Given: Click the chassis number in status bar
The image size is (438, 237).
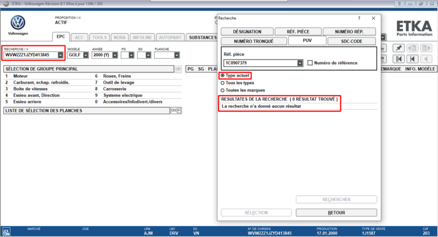Looking at the screenshot, I should pyautogui.click(x=270, y=233).
